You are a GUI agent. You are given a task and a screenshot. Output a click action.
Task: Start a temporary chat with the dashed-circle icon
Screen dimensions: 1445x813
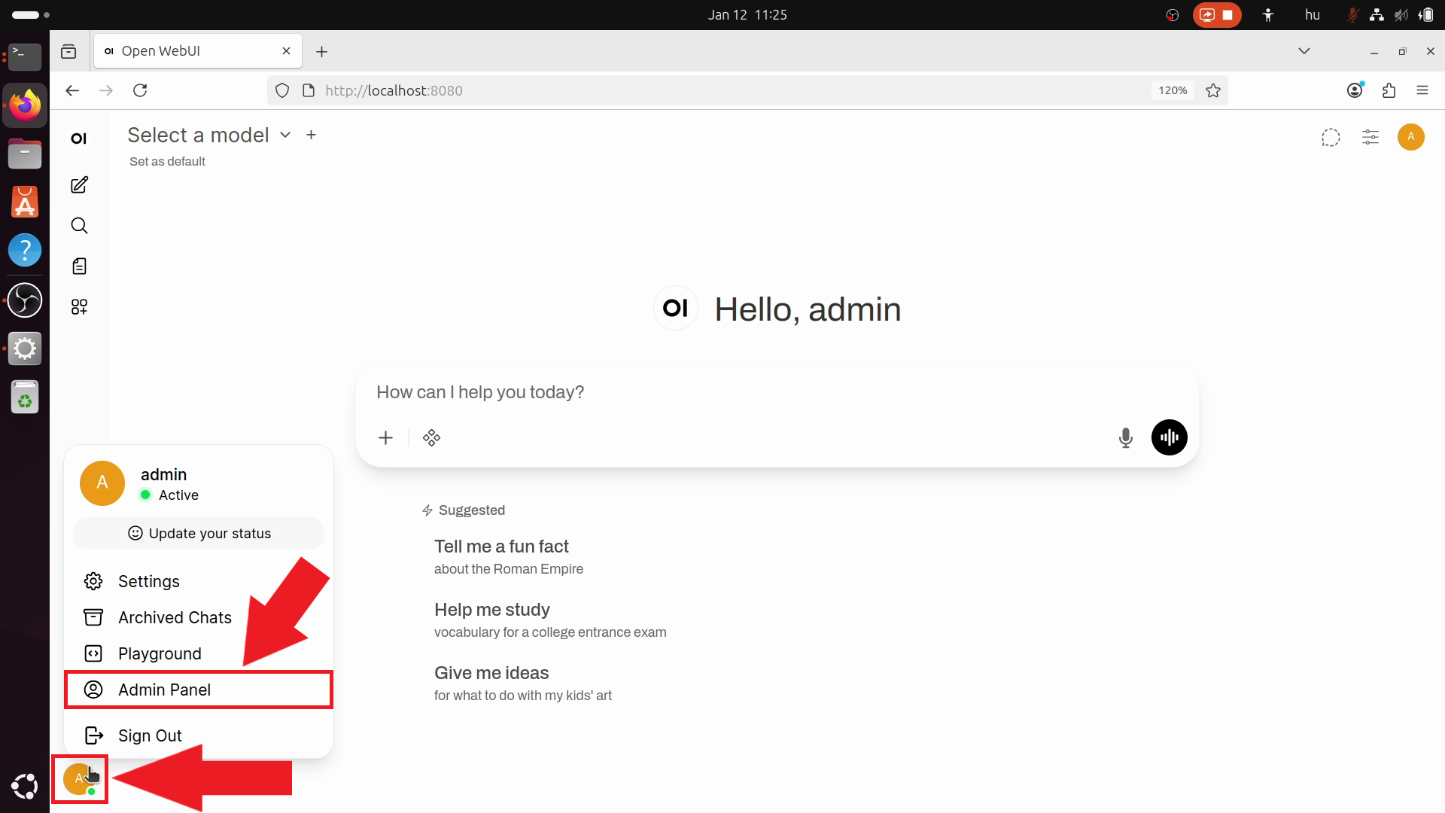[1331, 137]
